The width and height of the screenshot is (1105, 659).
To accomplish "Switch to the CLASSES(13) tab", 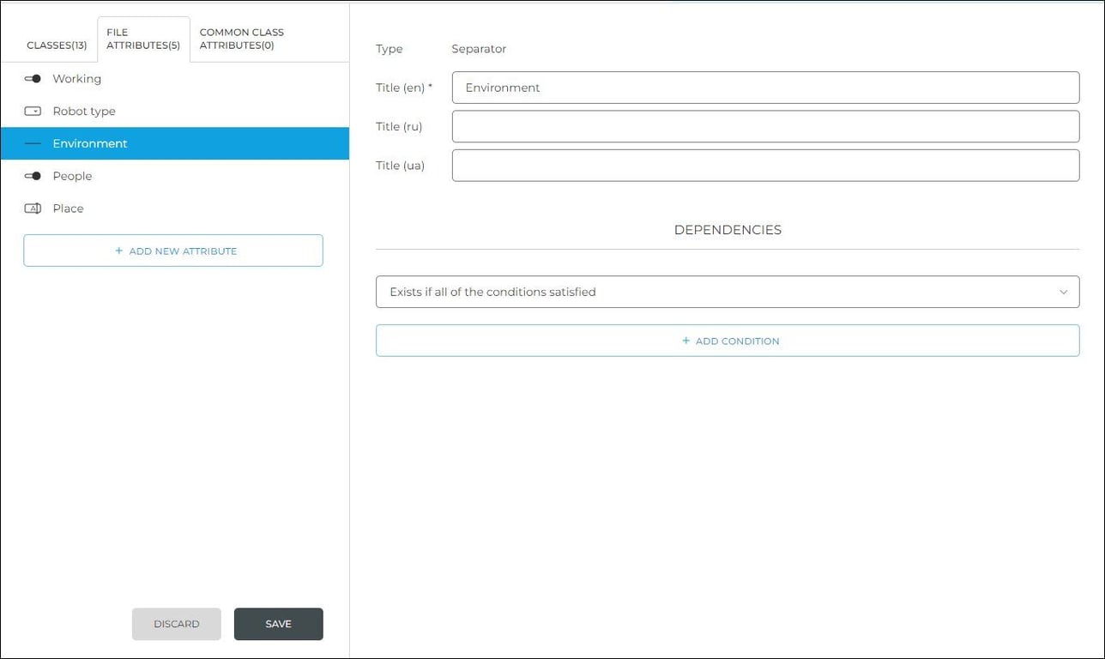I will click(57, 45).
